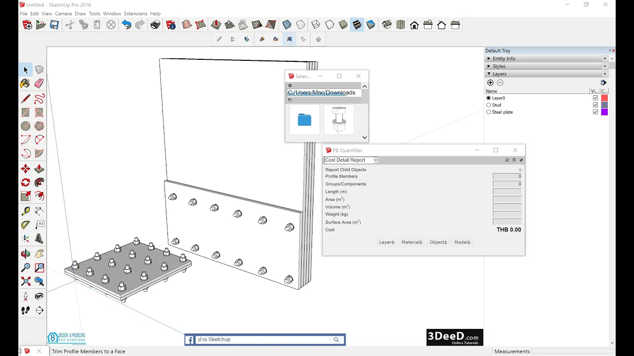This screenshot has height=356, width=634.
Task: Activate the Orbit camera tool
Action: pyautogui.click(x=26, y=254)
